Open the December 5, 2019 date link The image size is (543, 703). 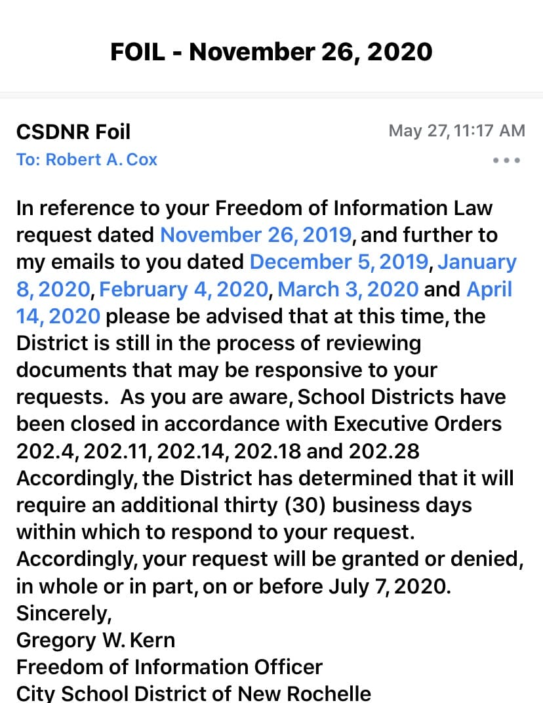click(340, 262)
